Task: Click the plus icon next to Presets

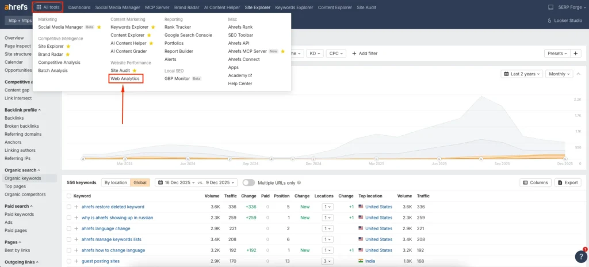Action: pyautogui.click(x=576, y=54)
